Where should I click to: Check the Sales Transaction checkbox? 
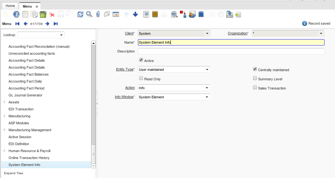click(x=255, y=88)
